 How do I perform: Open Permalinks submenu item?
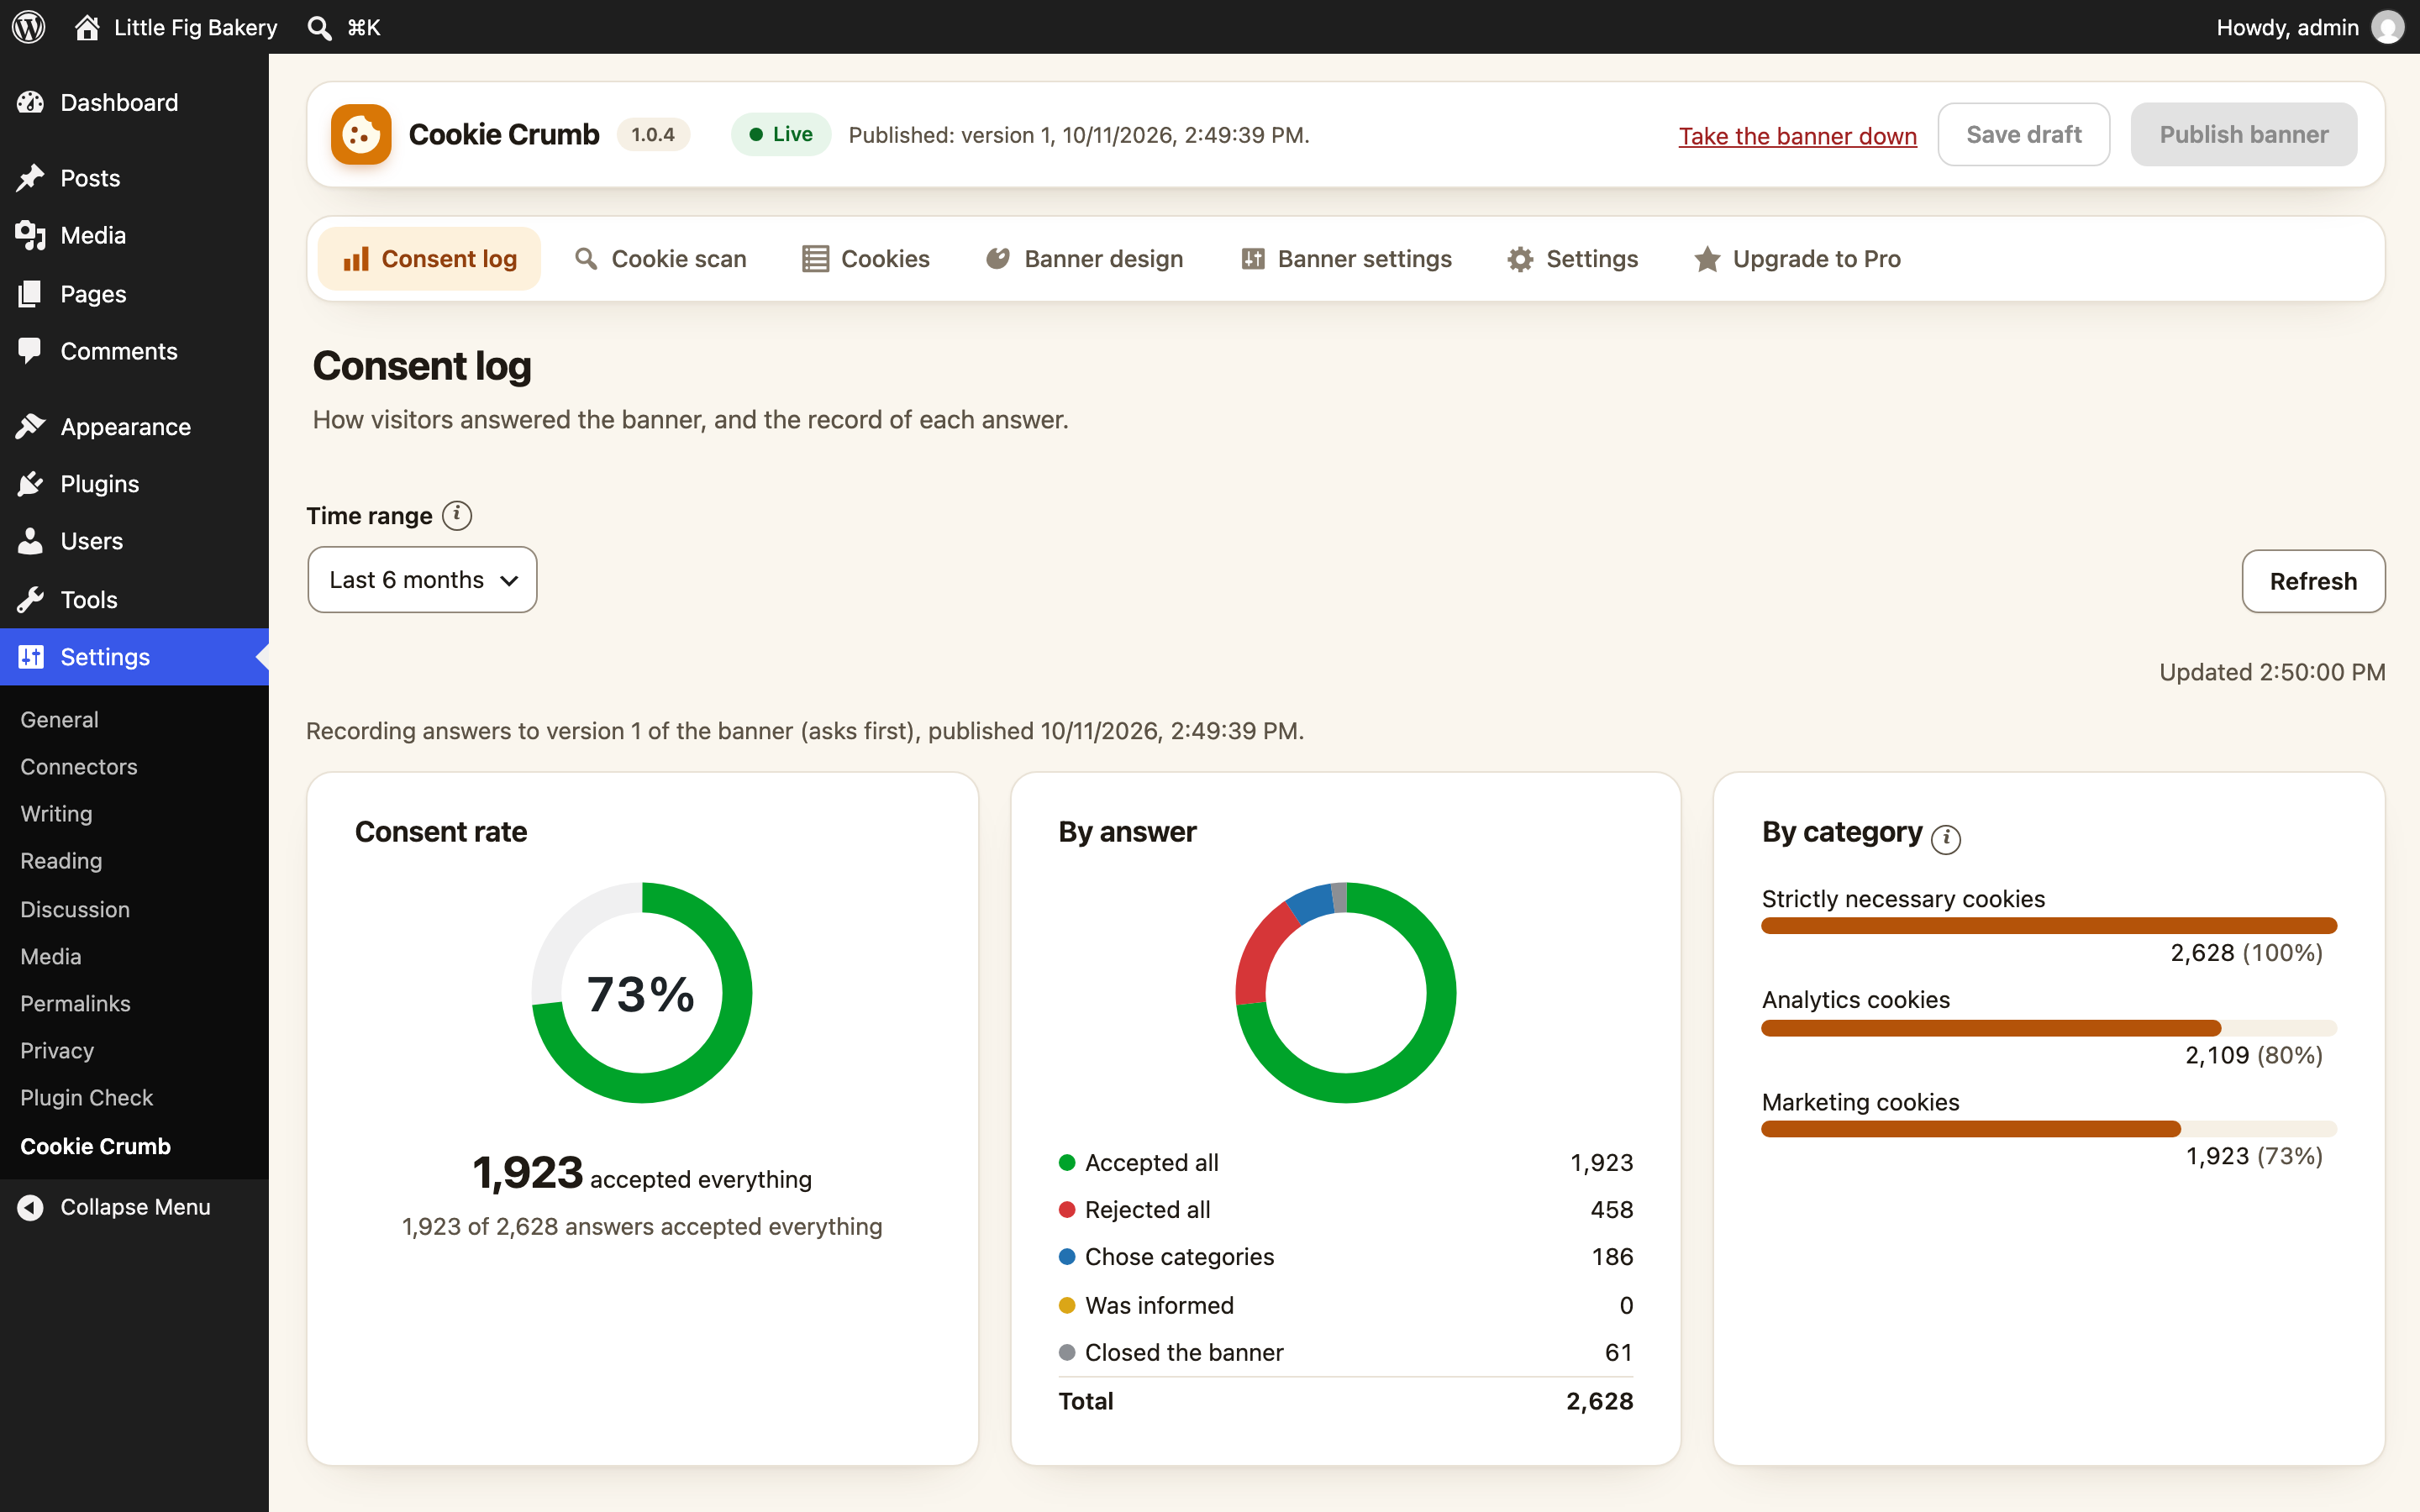[75, 1003]
